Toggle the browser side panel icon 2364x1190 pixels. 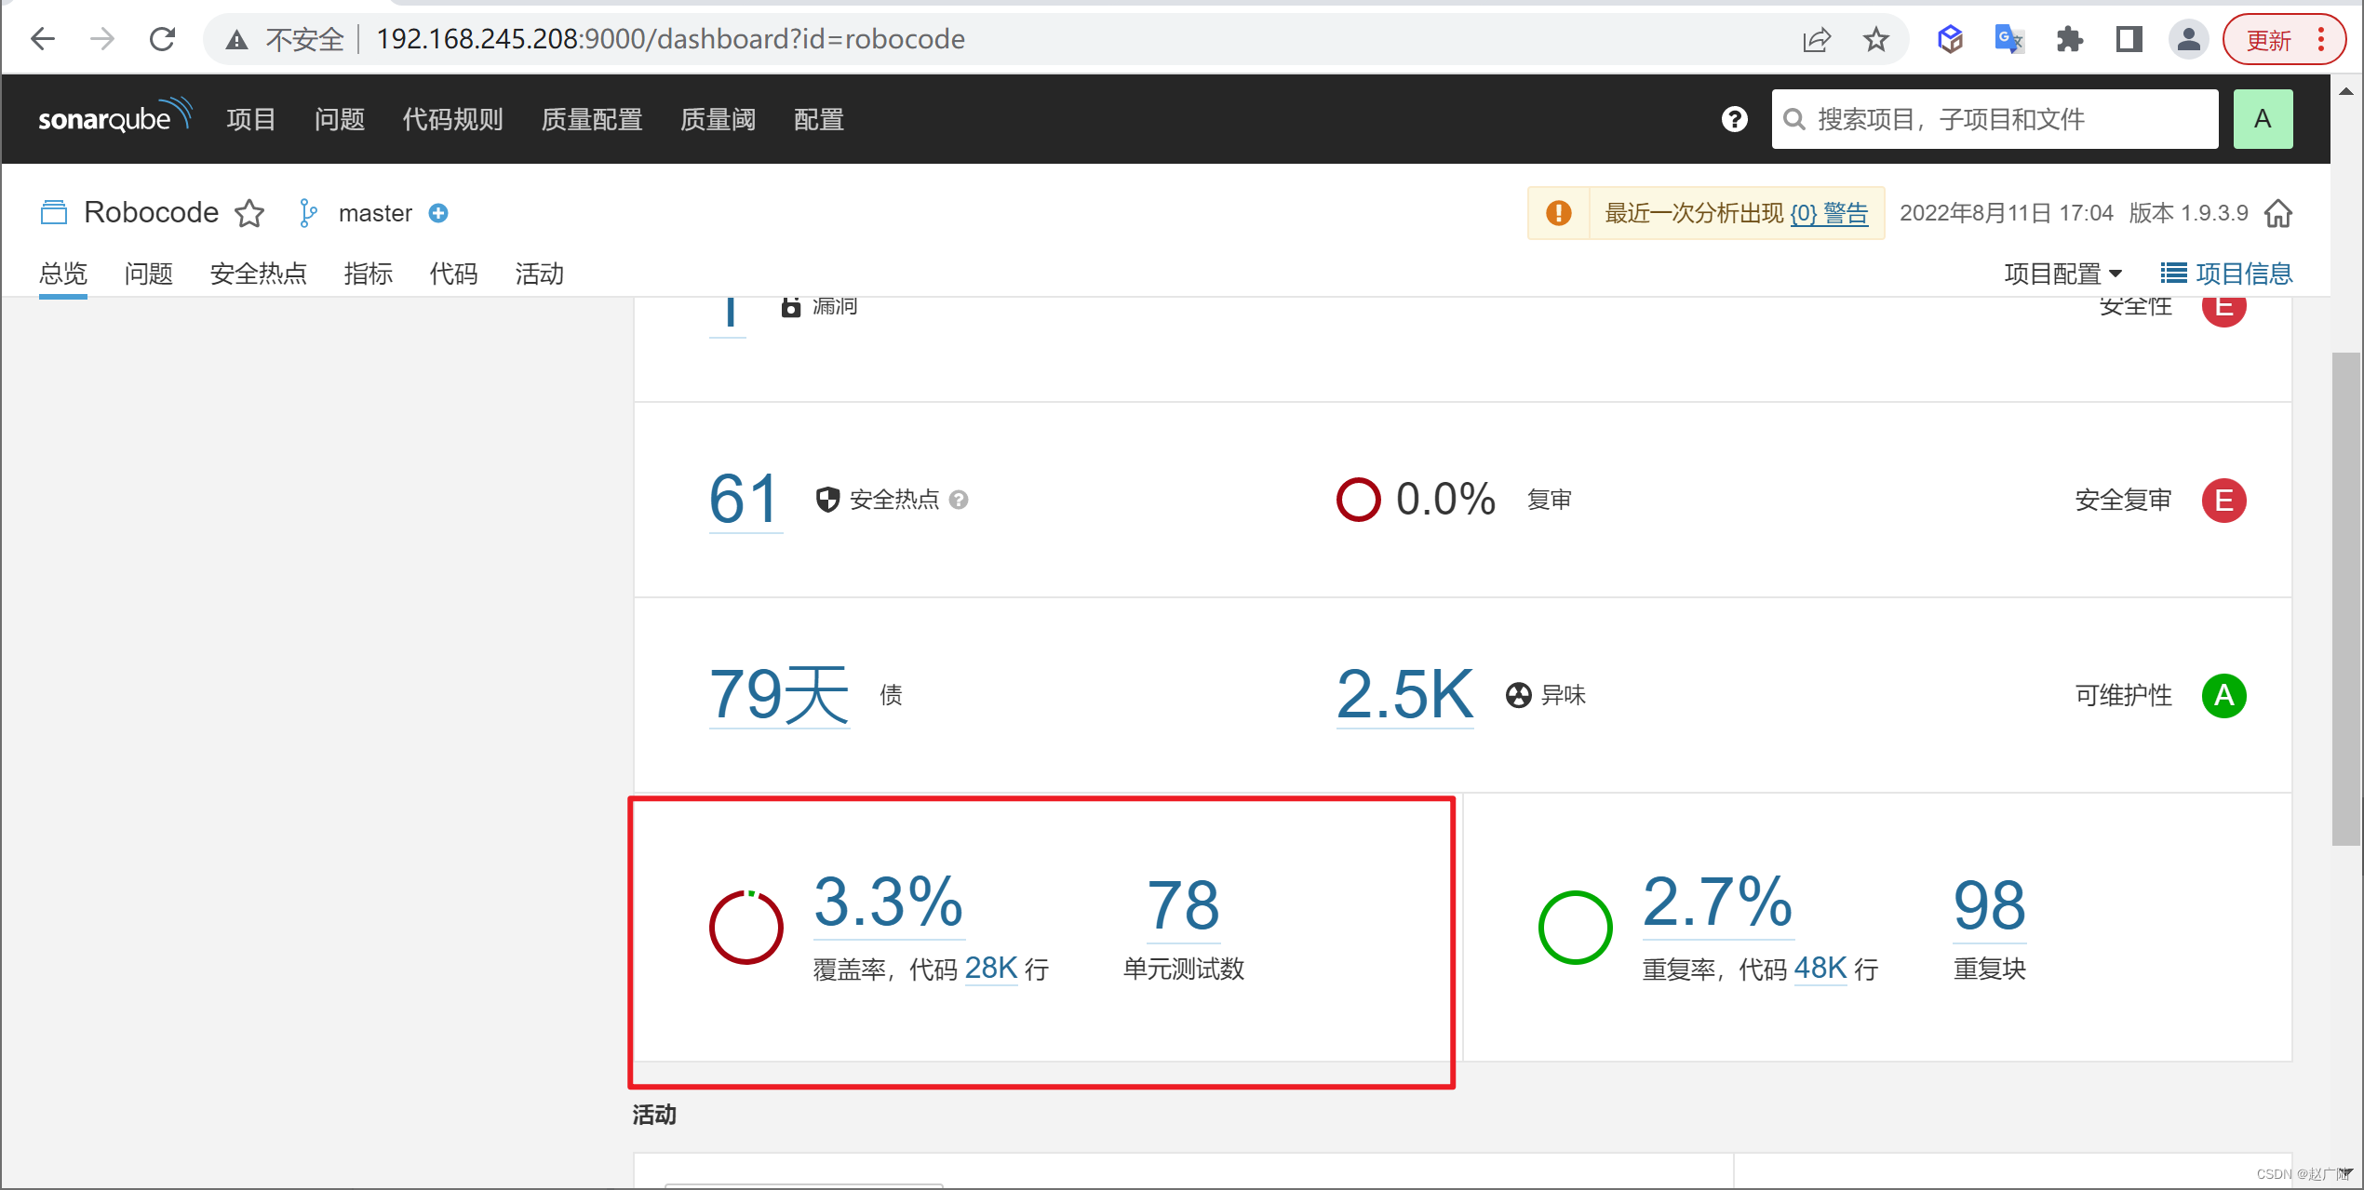pos(2129,40)
